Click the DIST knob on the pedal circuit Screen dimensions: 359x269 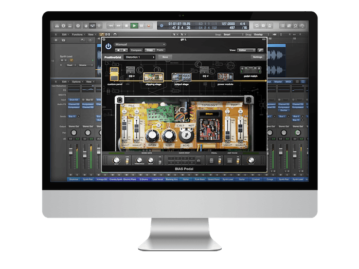click(169, 136)
